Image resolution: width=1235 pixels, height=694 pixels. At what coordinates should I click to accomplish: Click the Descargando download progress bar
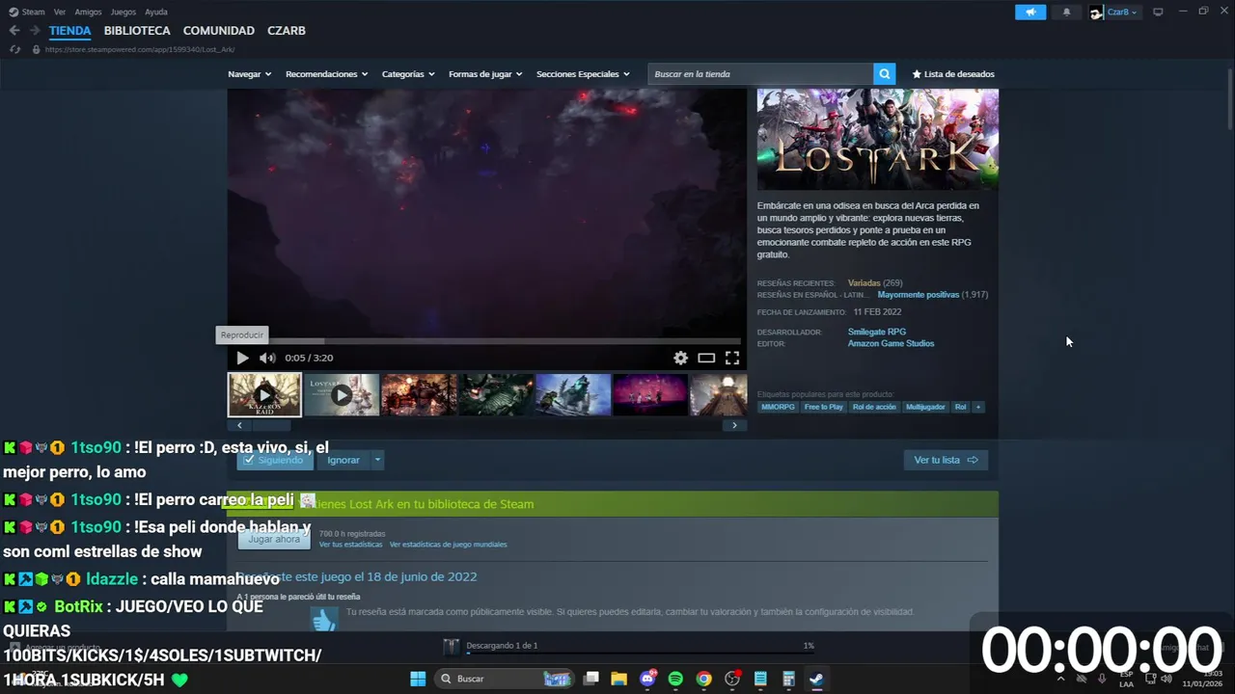(640, 654)
